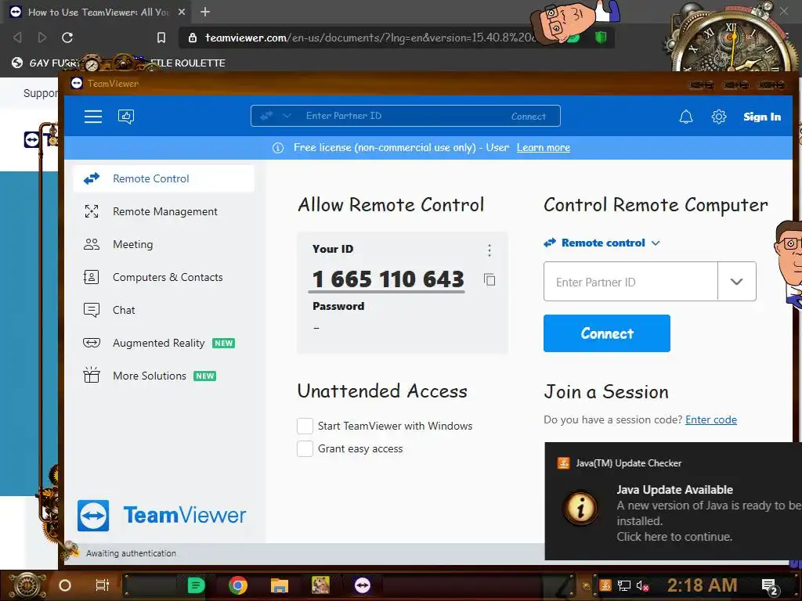Click the green notes app taskbar icon
The width and height of the screenshot is (802, 601).
tap(196, 585)
